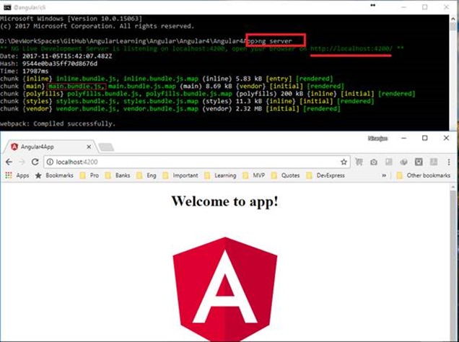Image resolution: width=459 pixels, height=342 pixels.
Task: Open the Pro bookmarks folder
Action: pos(89,175)
